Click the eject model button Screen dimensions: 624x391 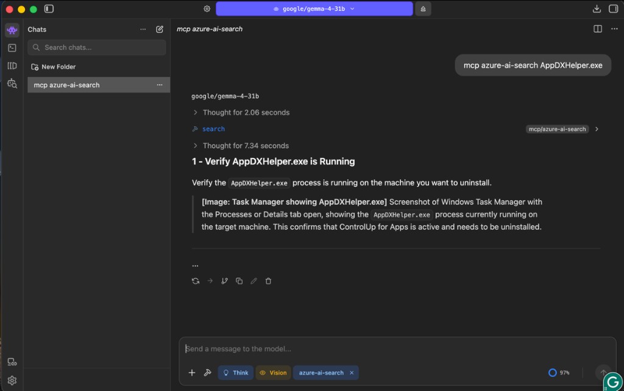(x=423, y=9)
